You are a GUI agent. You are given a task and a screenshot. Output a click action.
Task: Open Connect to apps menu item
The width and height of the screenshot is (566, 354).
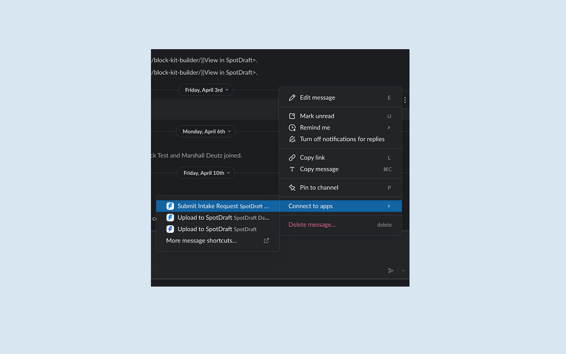point(340,206)
